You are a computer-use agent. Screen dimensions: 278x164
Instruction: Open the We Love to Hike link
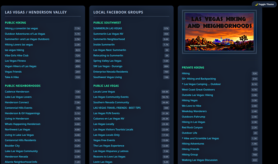pyautogui.click(x=192, y=106)
